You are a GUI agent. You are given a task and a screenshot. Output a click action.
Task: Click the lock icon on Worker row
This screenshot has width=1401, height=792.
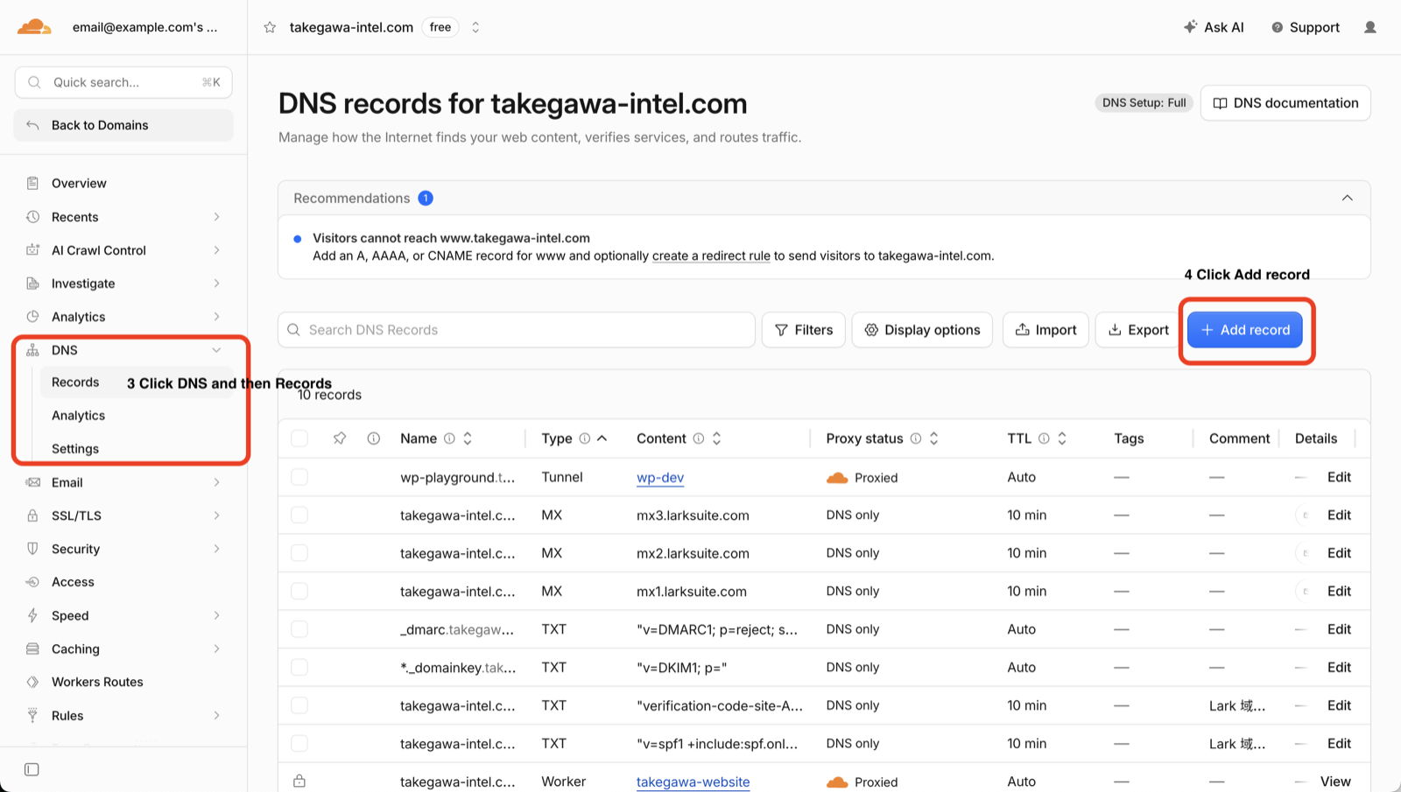pyautogui.click(x=299, y=781)
